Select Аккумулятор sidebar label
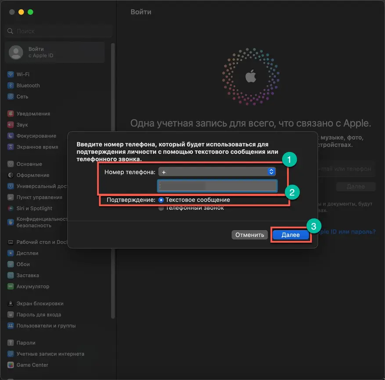 pyautogui.click(x=33, y=286)
